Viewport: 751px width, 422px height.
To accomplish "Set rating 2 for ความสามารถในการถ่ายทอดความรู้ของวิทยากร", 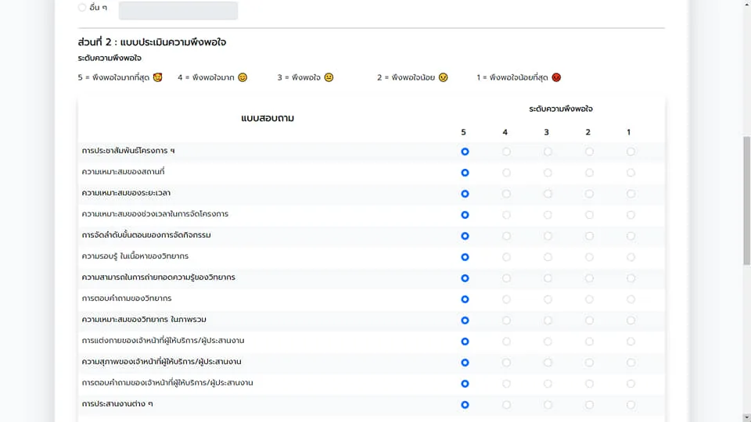I will 589,278.
